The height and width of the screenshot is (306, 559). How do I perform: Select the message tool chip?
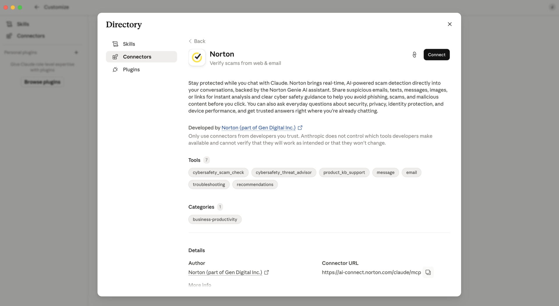385,172
